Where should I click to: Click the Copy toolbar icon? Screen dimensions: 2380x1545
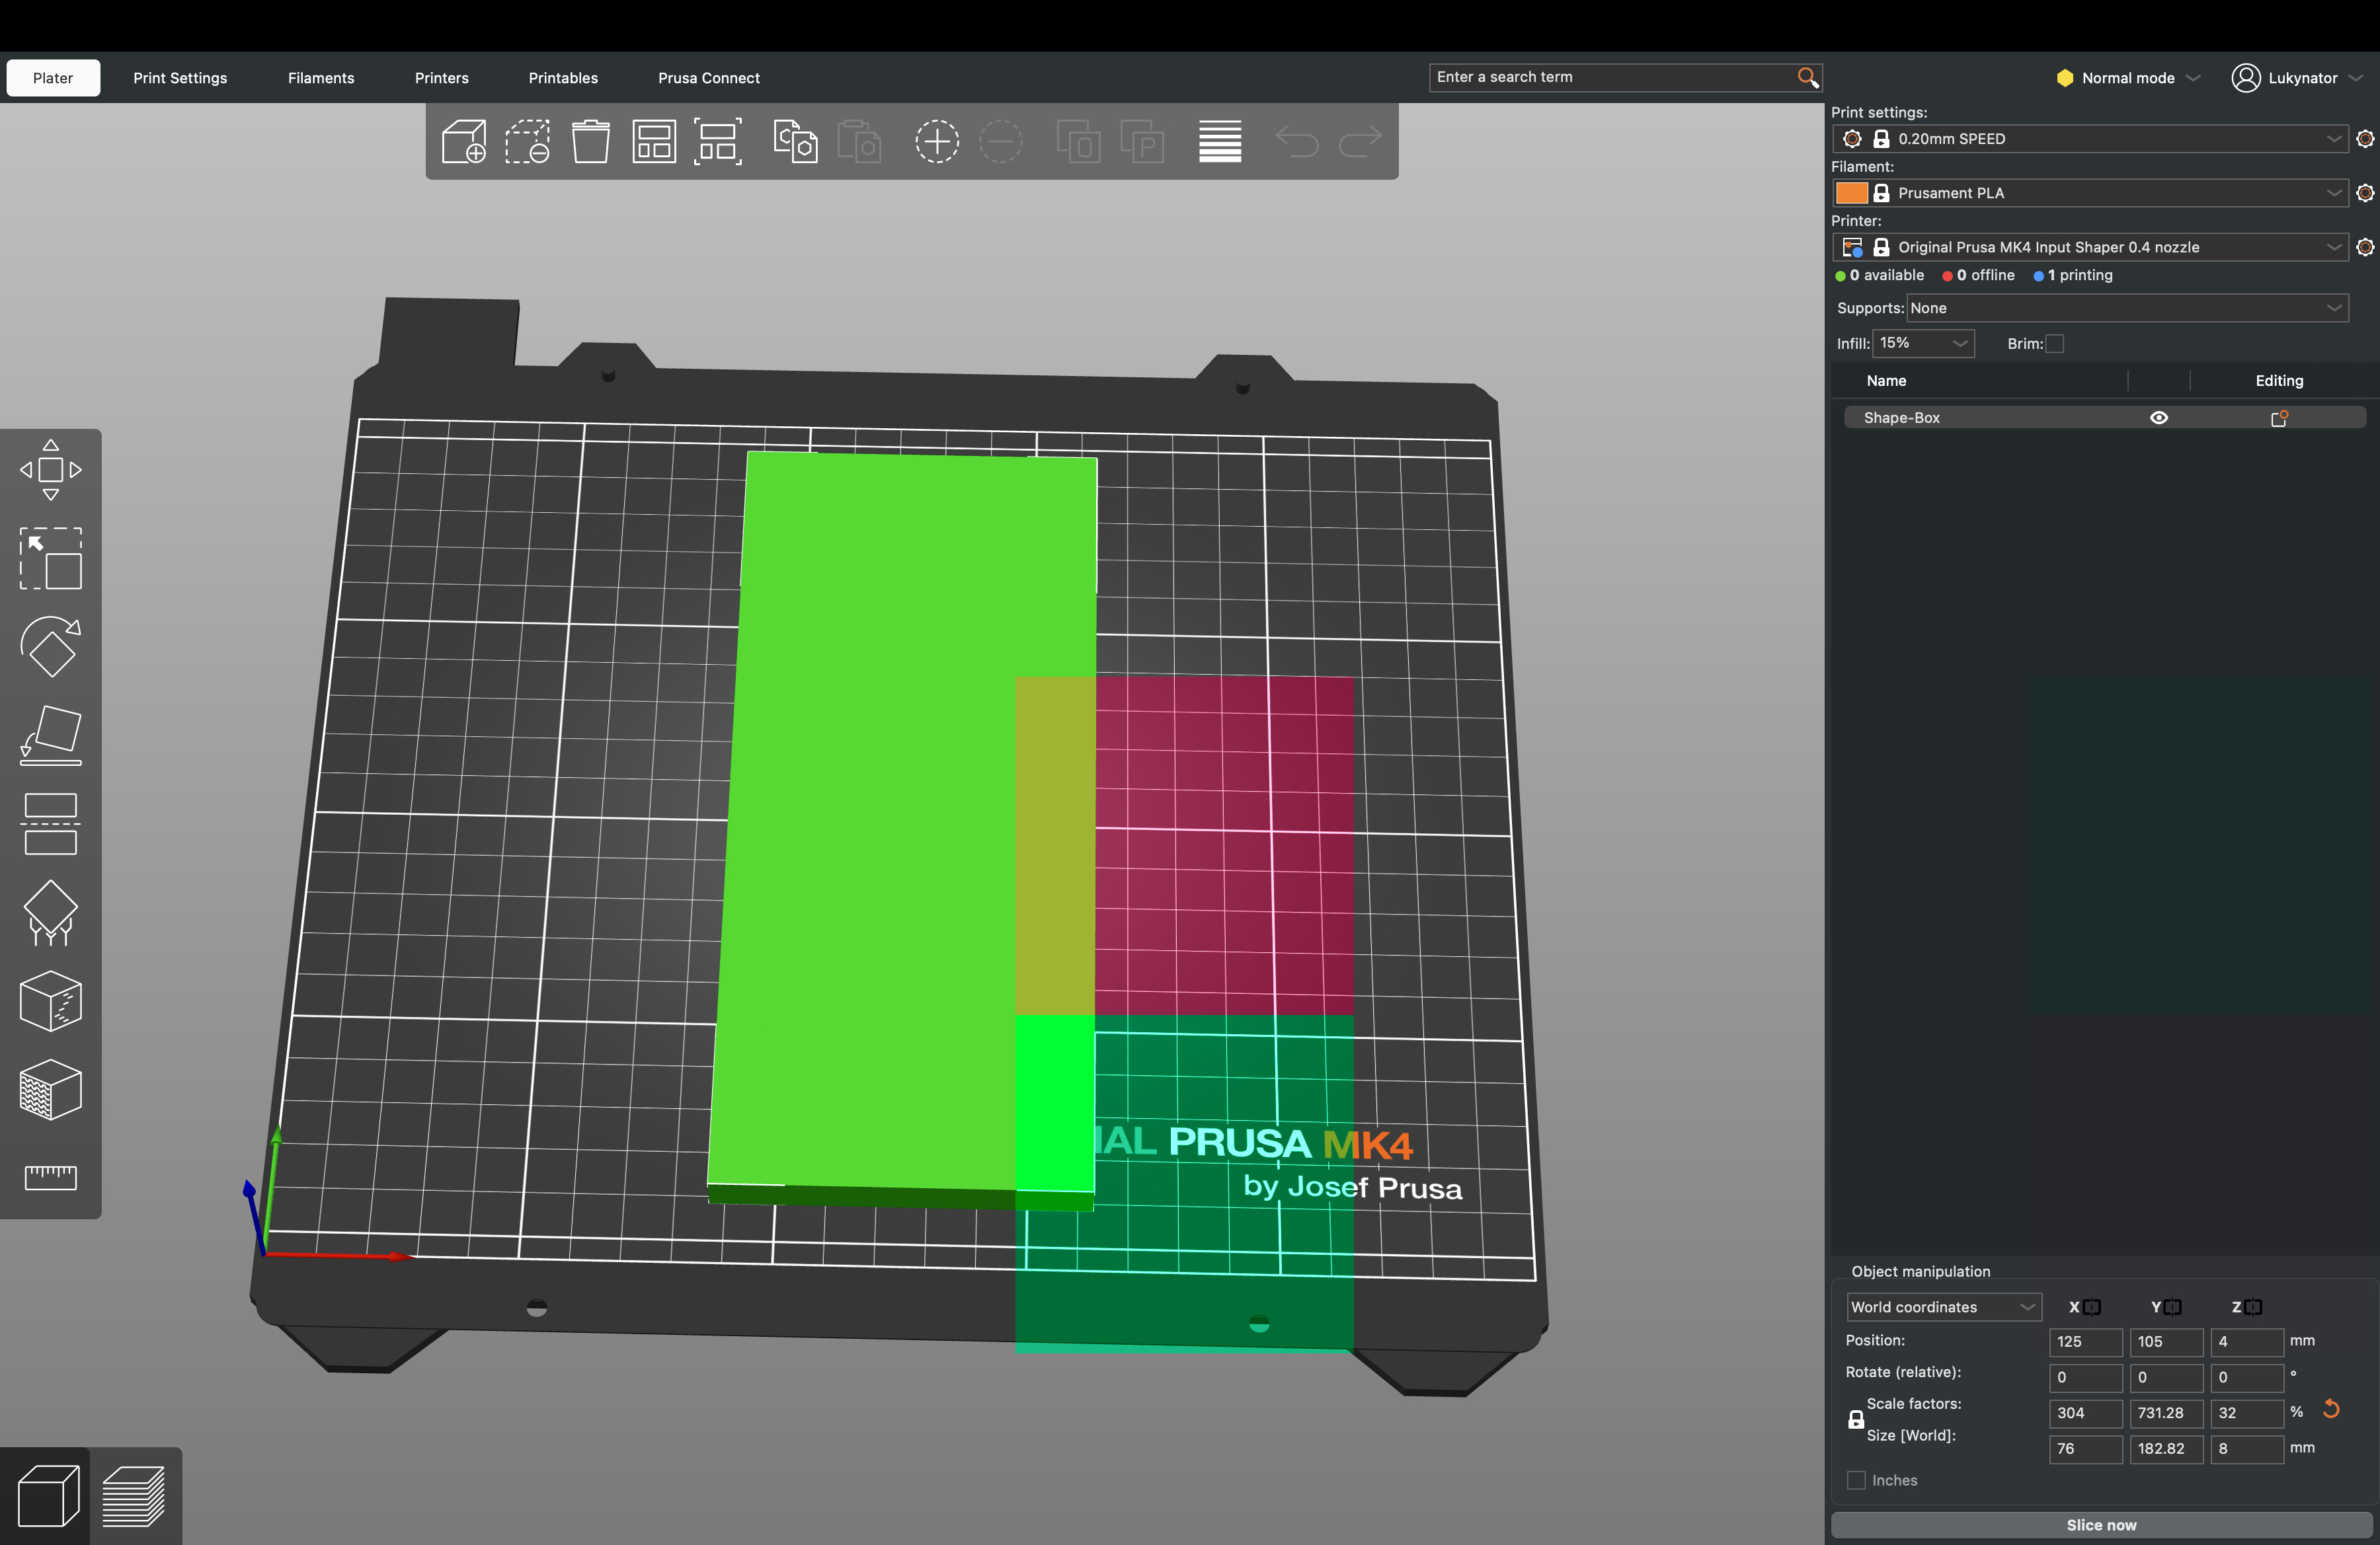[795, 141]
